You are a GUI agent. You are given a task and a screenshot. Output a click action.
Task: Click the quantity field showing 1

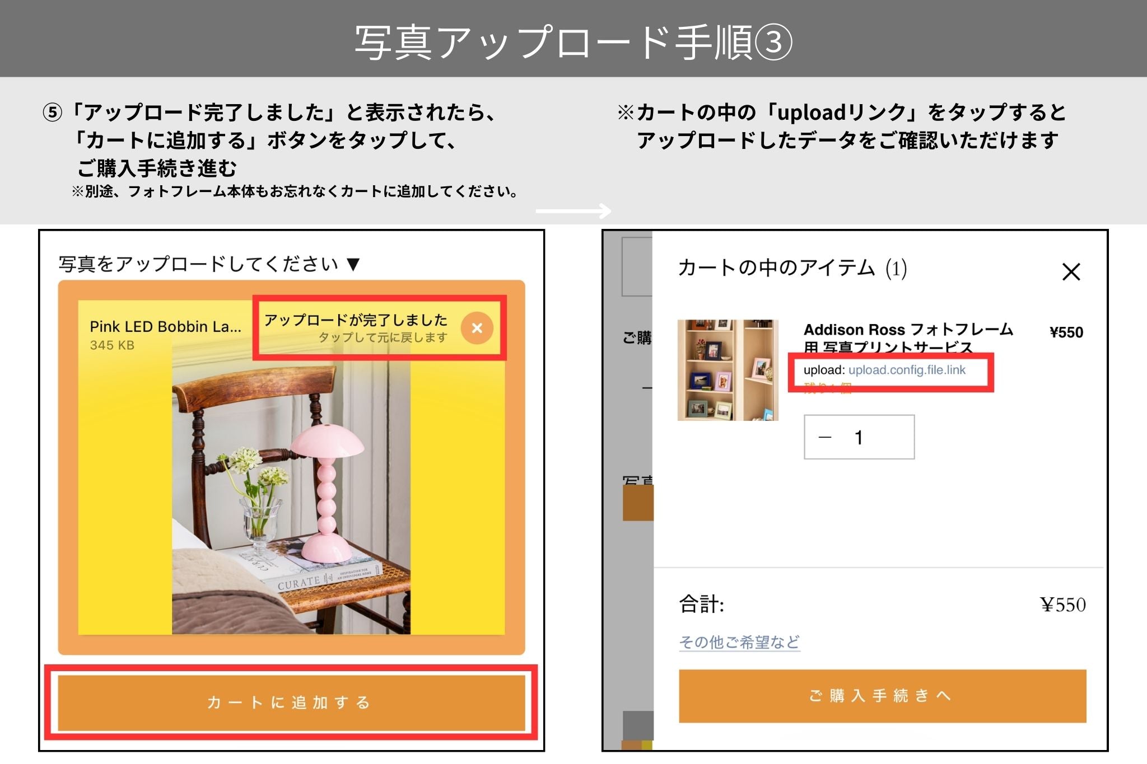[x=859, y=437]
